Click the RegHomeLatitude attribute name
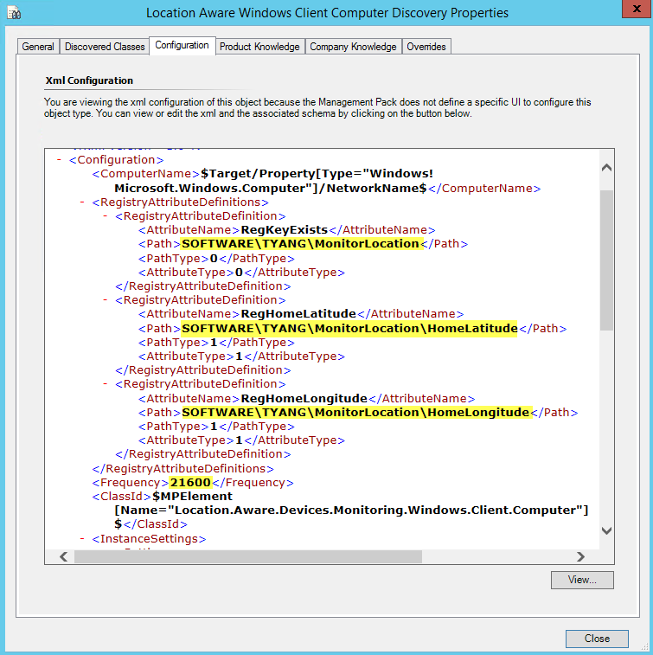The height and width of the screenshot is (655, 653). click(298, 314)
